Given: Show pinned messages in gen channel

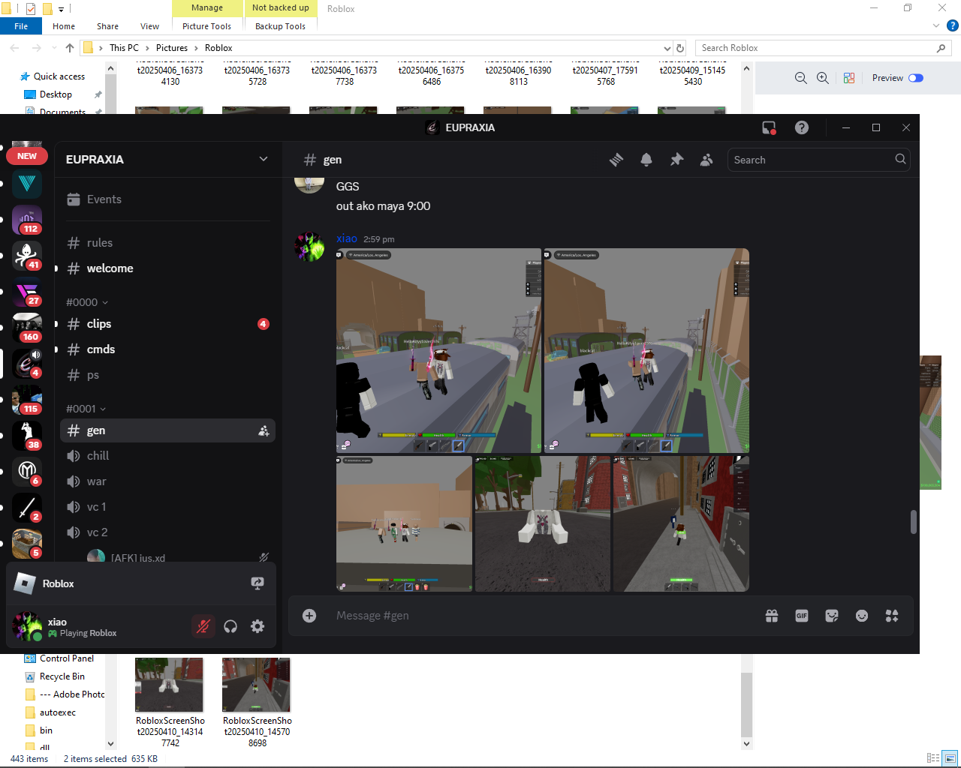Looking at the screenshot, I should coord(676,160).
